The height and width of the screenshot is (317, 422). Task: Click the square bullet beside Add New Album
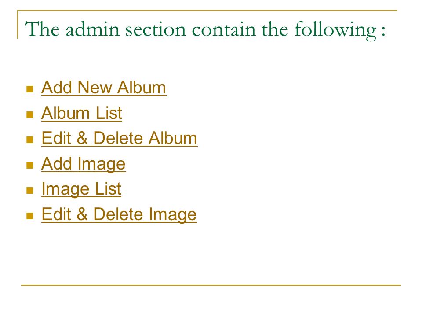[29, 89]
